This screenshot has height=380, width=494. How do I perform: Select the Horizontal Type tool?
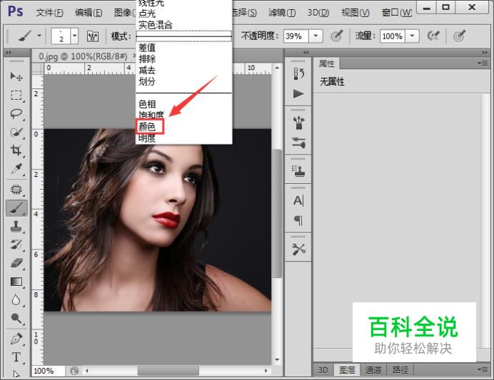(x=16, y=356)
